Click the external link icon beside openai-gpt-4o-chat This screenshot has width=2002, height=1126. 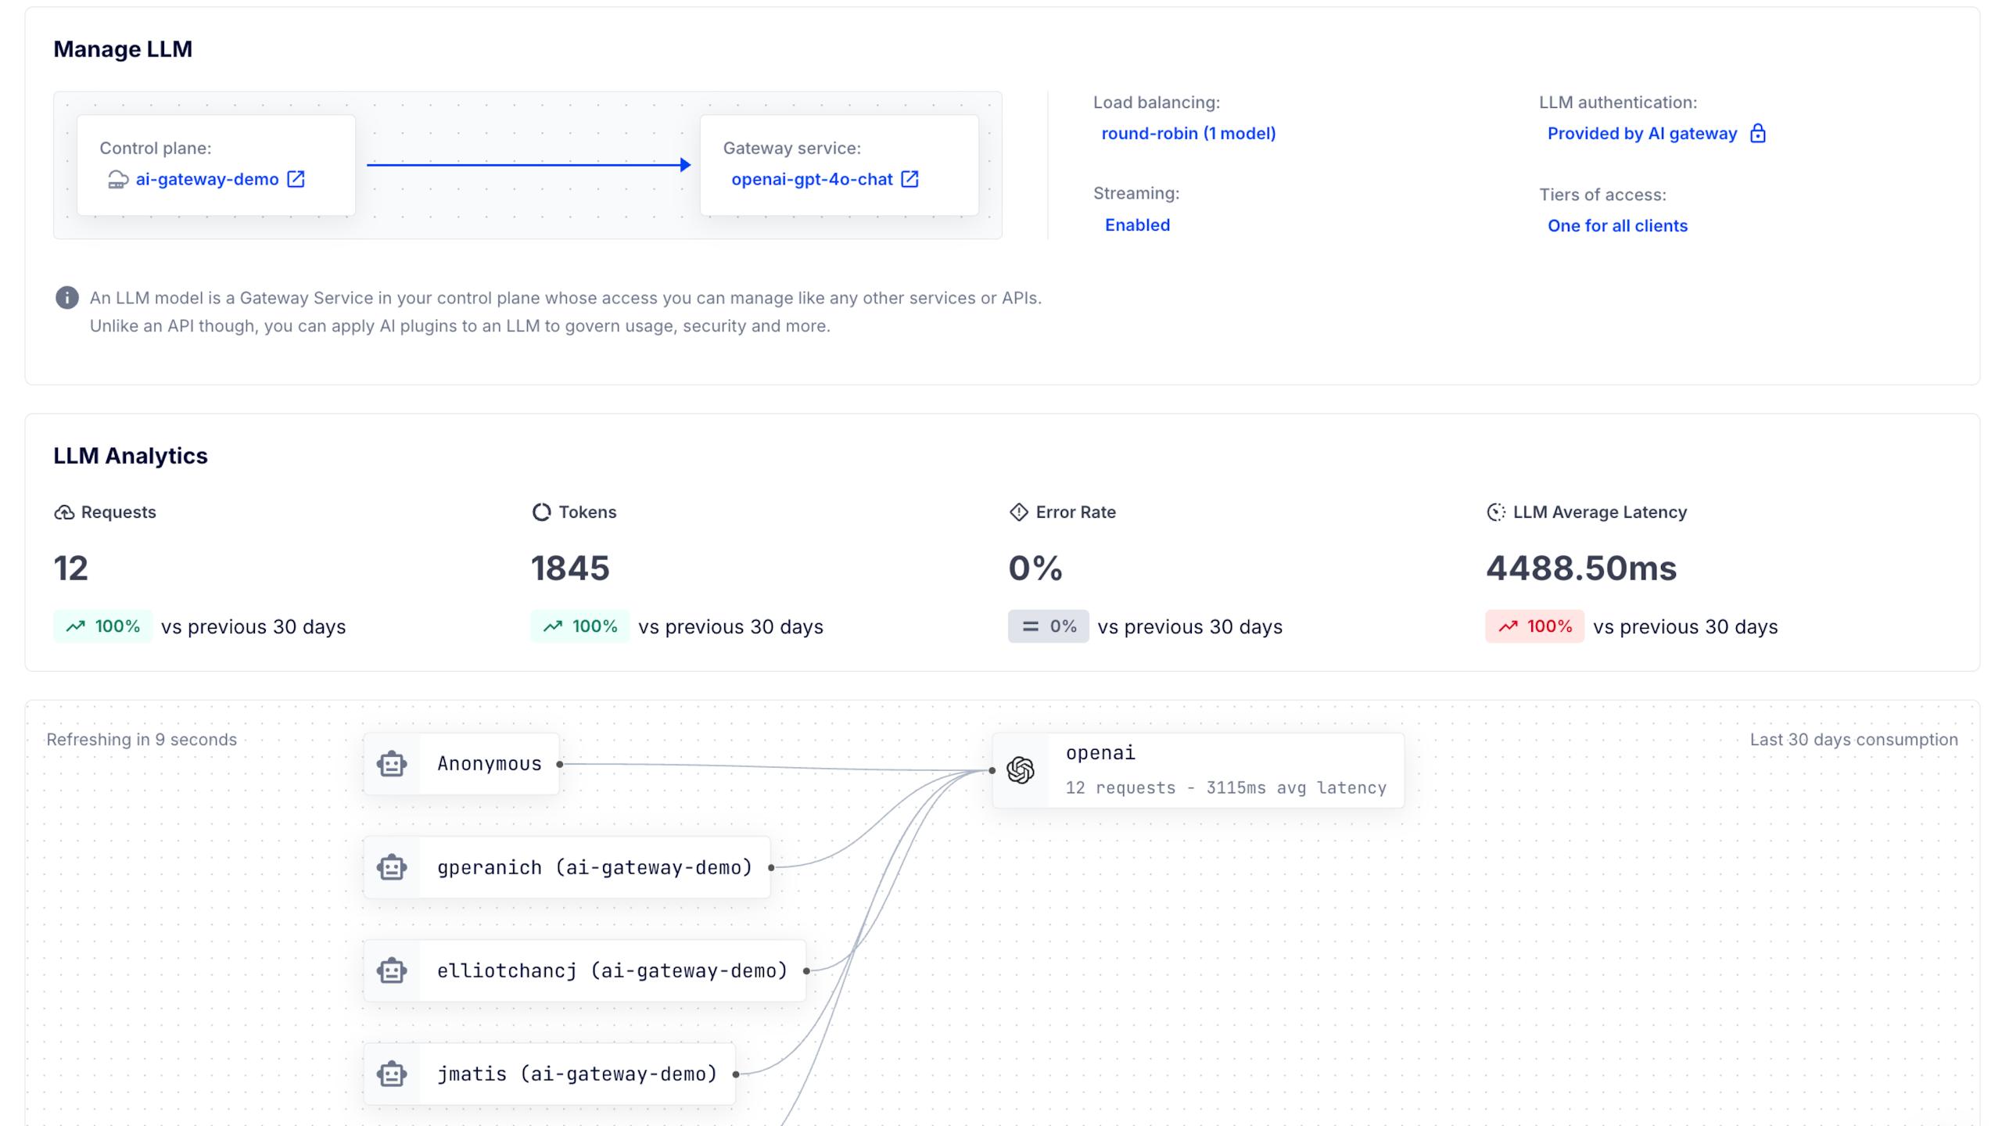click(910, 179)
